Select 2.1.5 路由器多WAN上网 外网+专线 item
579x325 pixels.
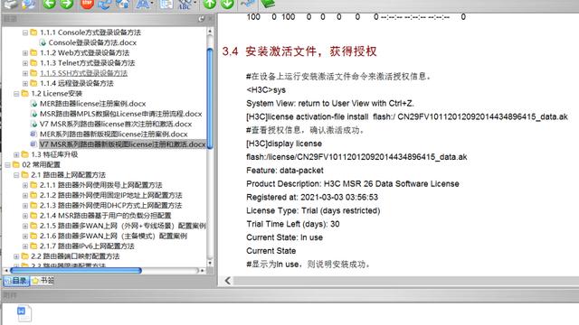[x=123, y=226]
